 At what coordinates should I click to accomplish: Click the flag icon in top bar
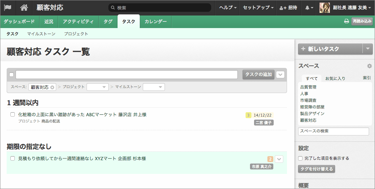(x=8, y=8)
